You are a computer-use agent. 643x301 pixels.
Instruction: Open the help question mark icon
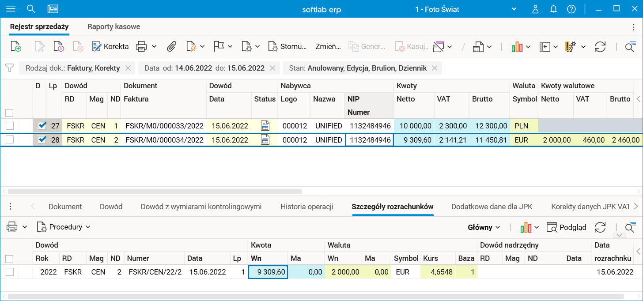pyautogui.click(x=571, y=9)
